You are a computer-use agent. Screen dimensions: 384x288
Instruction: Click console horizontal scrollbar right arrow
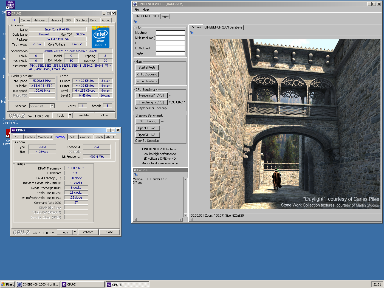point(180,220)
